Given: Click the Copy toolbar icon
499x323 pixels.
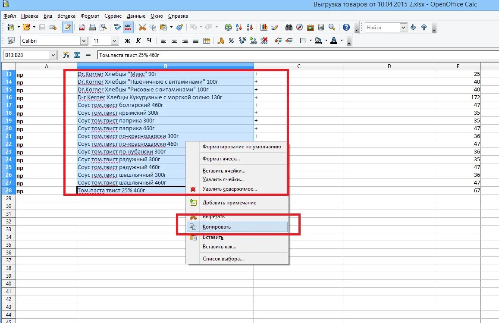Looking at the screenshot, I should coord(153,27).
